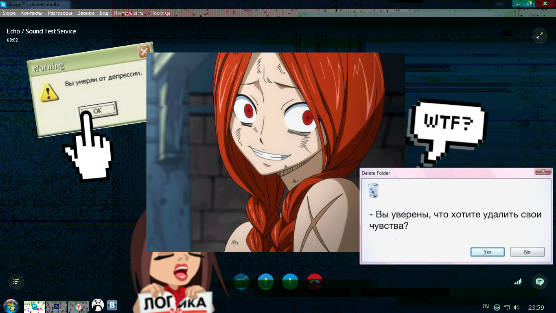Open the Skype menu
Viewport: 556px width, 313px height.
click(9, 13)
